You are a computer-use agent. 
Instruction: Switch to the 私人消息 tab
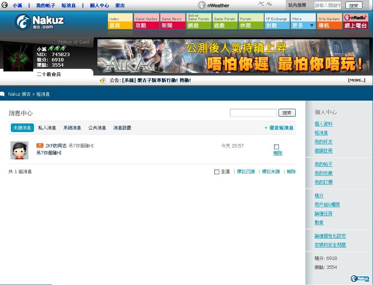(47, 128)
